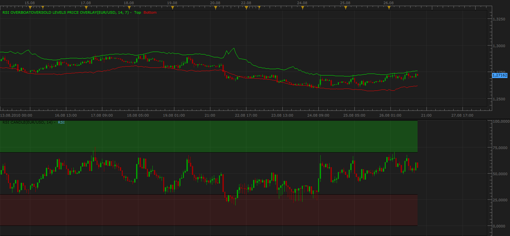Click the 75,0000 RSI axis value

pyautogui.click(x=500, y=148)
